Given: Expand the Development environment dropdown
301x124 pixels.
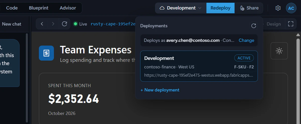Looking at the screenshot, I should (x=181, y=8).
